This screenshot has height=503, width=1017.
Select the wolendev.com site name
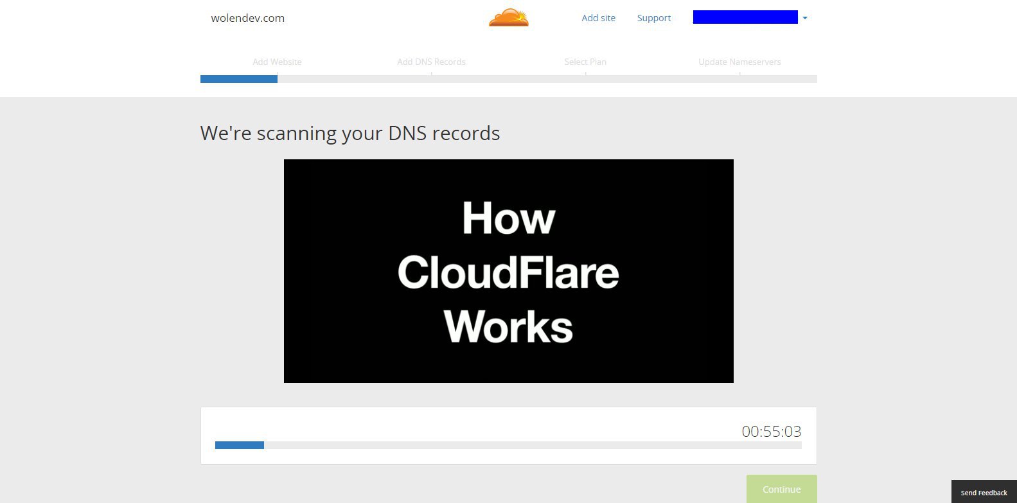[247, 18]
